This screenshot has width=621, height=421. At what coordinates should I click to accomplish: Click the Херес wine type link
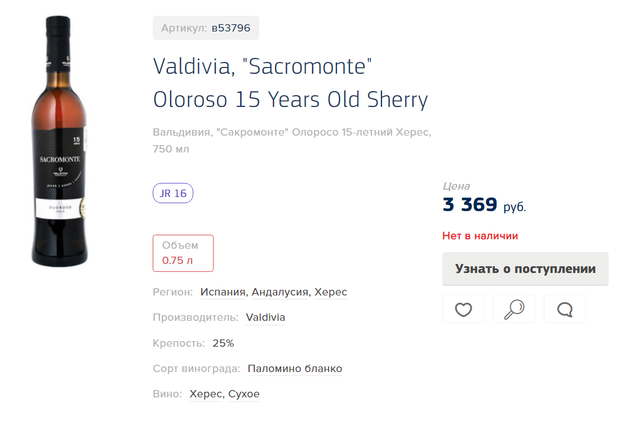click(x=206, y=394)
